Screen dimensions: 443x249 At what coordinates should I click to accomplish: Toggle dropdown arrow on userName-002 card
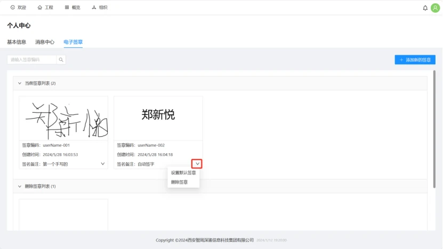[x=197, y=164]
